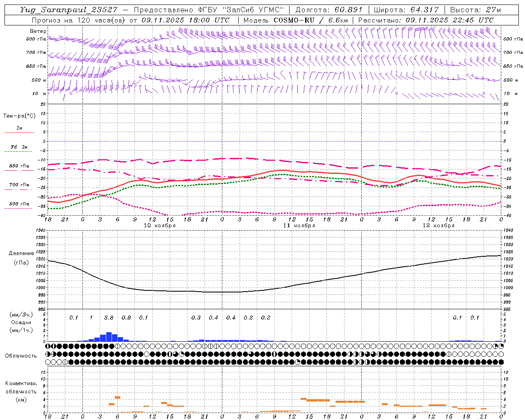Screen dimensions: 525x420
Task: Click the "(мм/3ч.)" unit label
Action: pos(21,315)
